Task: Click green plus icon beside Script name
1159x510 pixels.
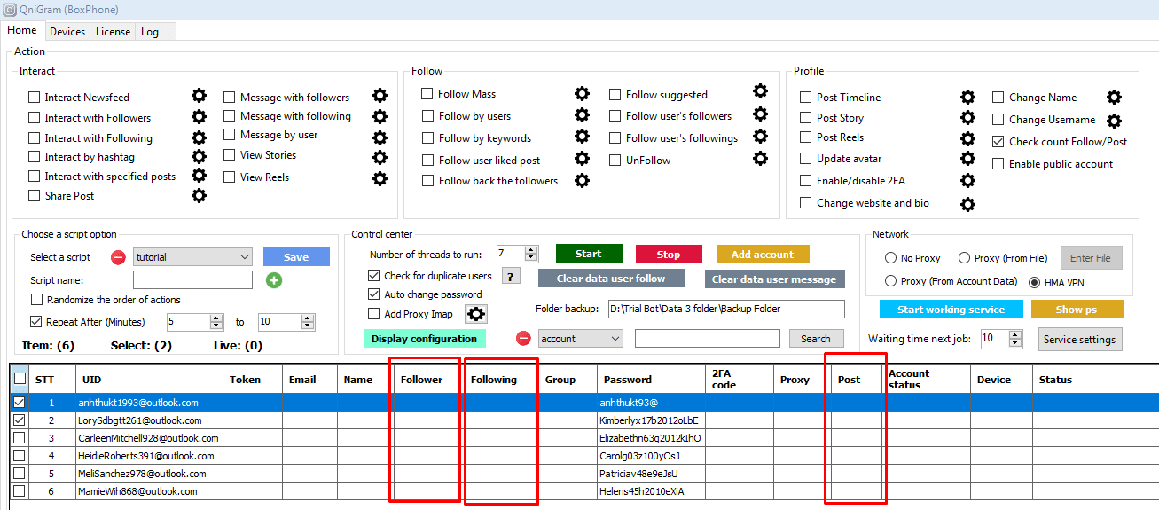Action: (274, 280)
